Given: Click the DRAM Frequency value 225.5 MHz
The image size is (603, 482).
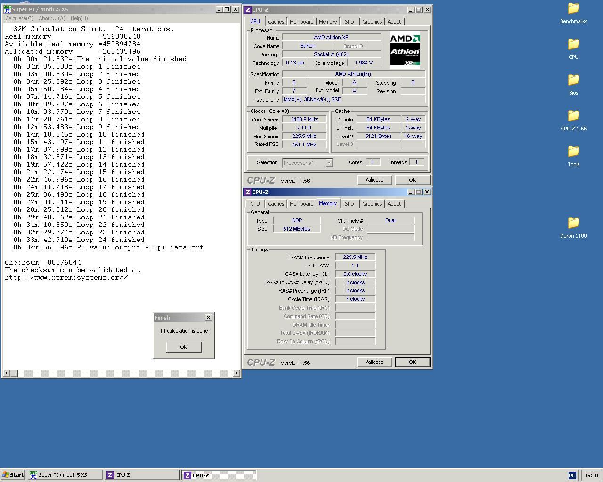Looking at the screenshot, I should point(355,257).
